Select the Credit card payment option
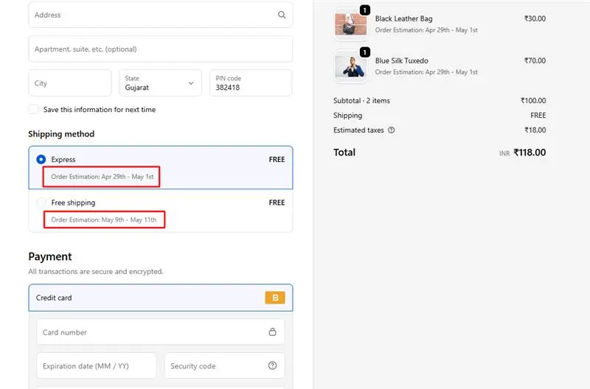The image size is (590, 389). tap(161, 298)
